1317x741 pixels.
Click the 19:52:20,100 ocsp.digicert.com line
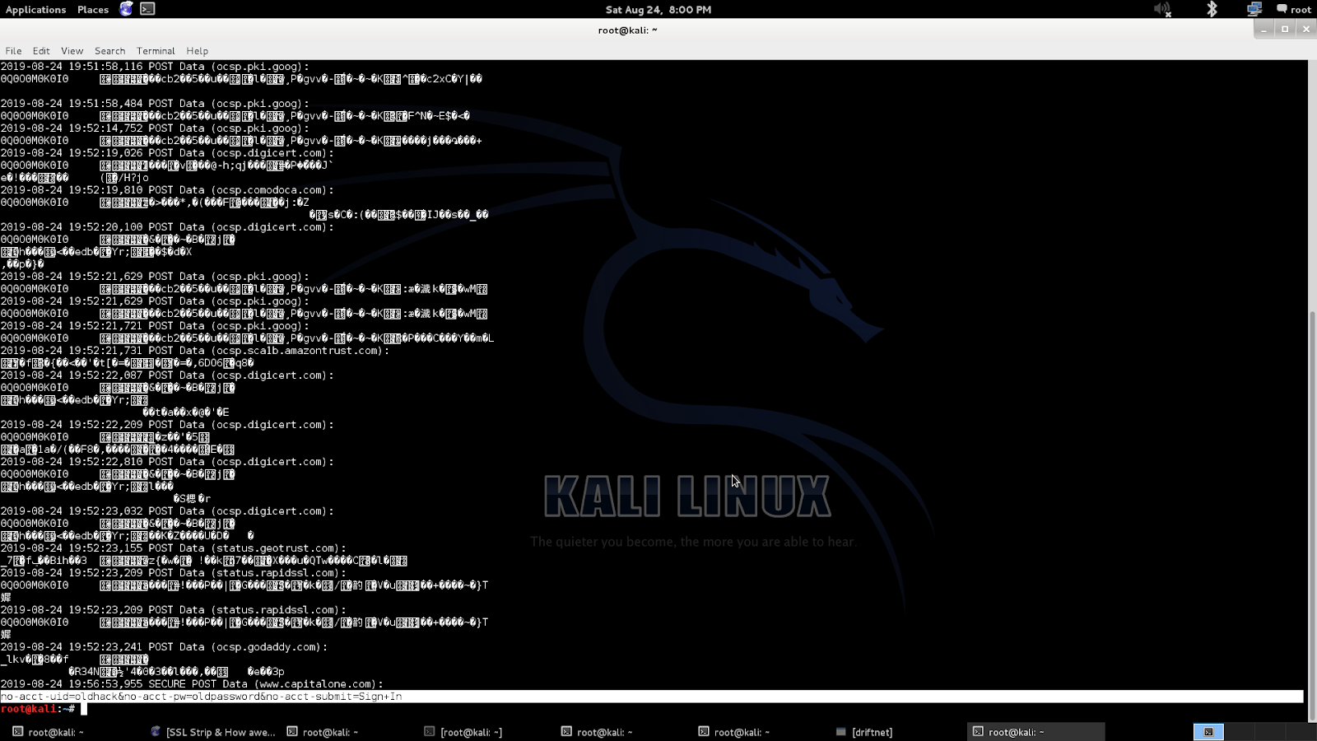pyautogui.click(x=167, y=227)
